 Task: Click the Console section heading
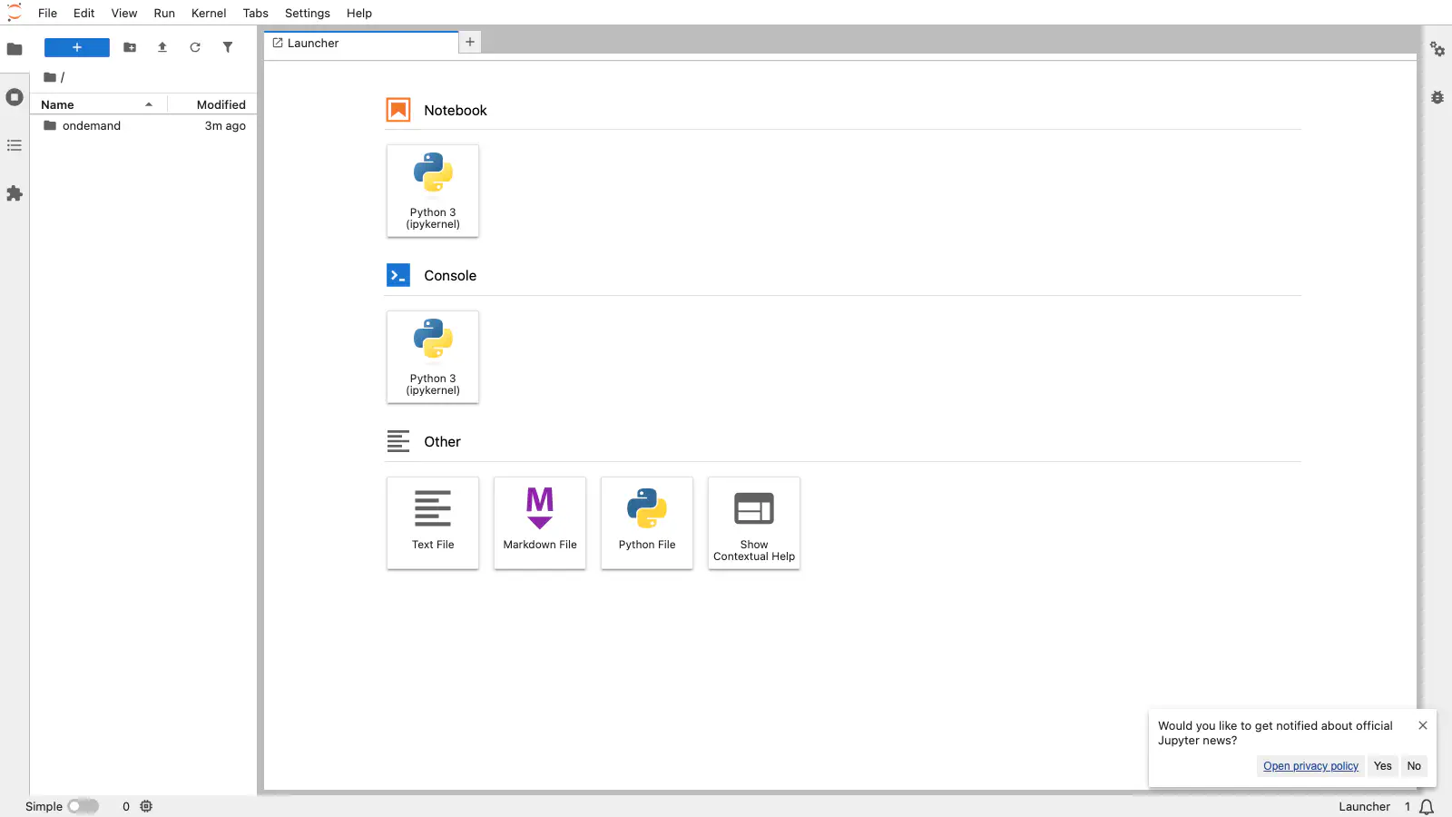point(450,276)
